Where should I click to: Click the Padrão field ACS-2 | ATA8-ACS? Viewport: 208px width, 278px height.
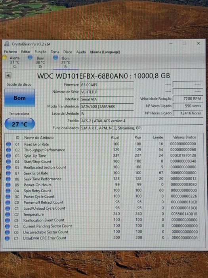pyautogui.click(x=141, y=121)
